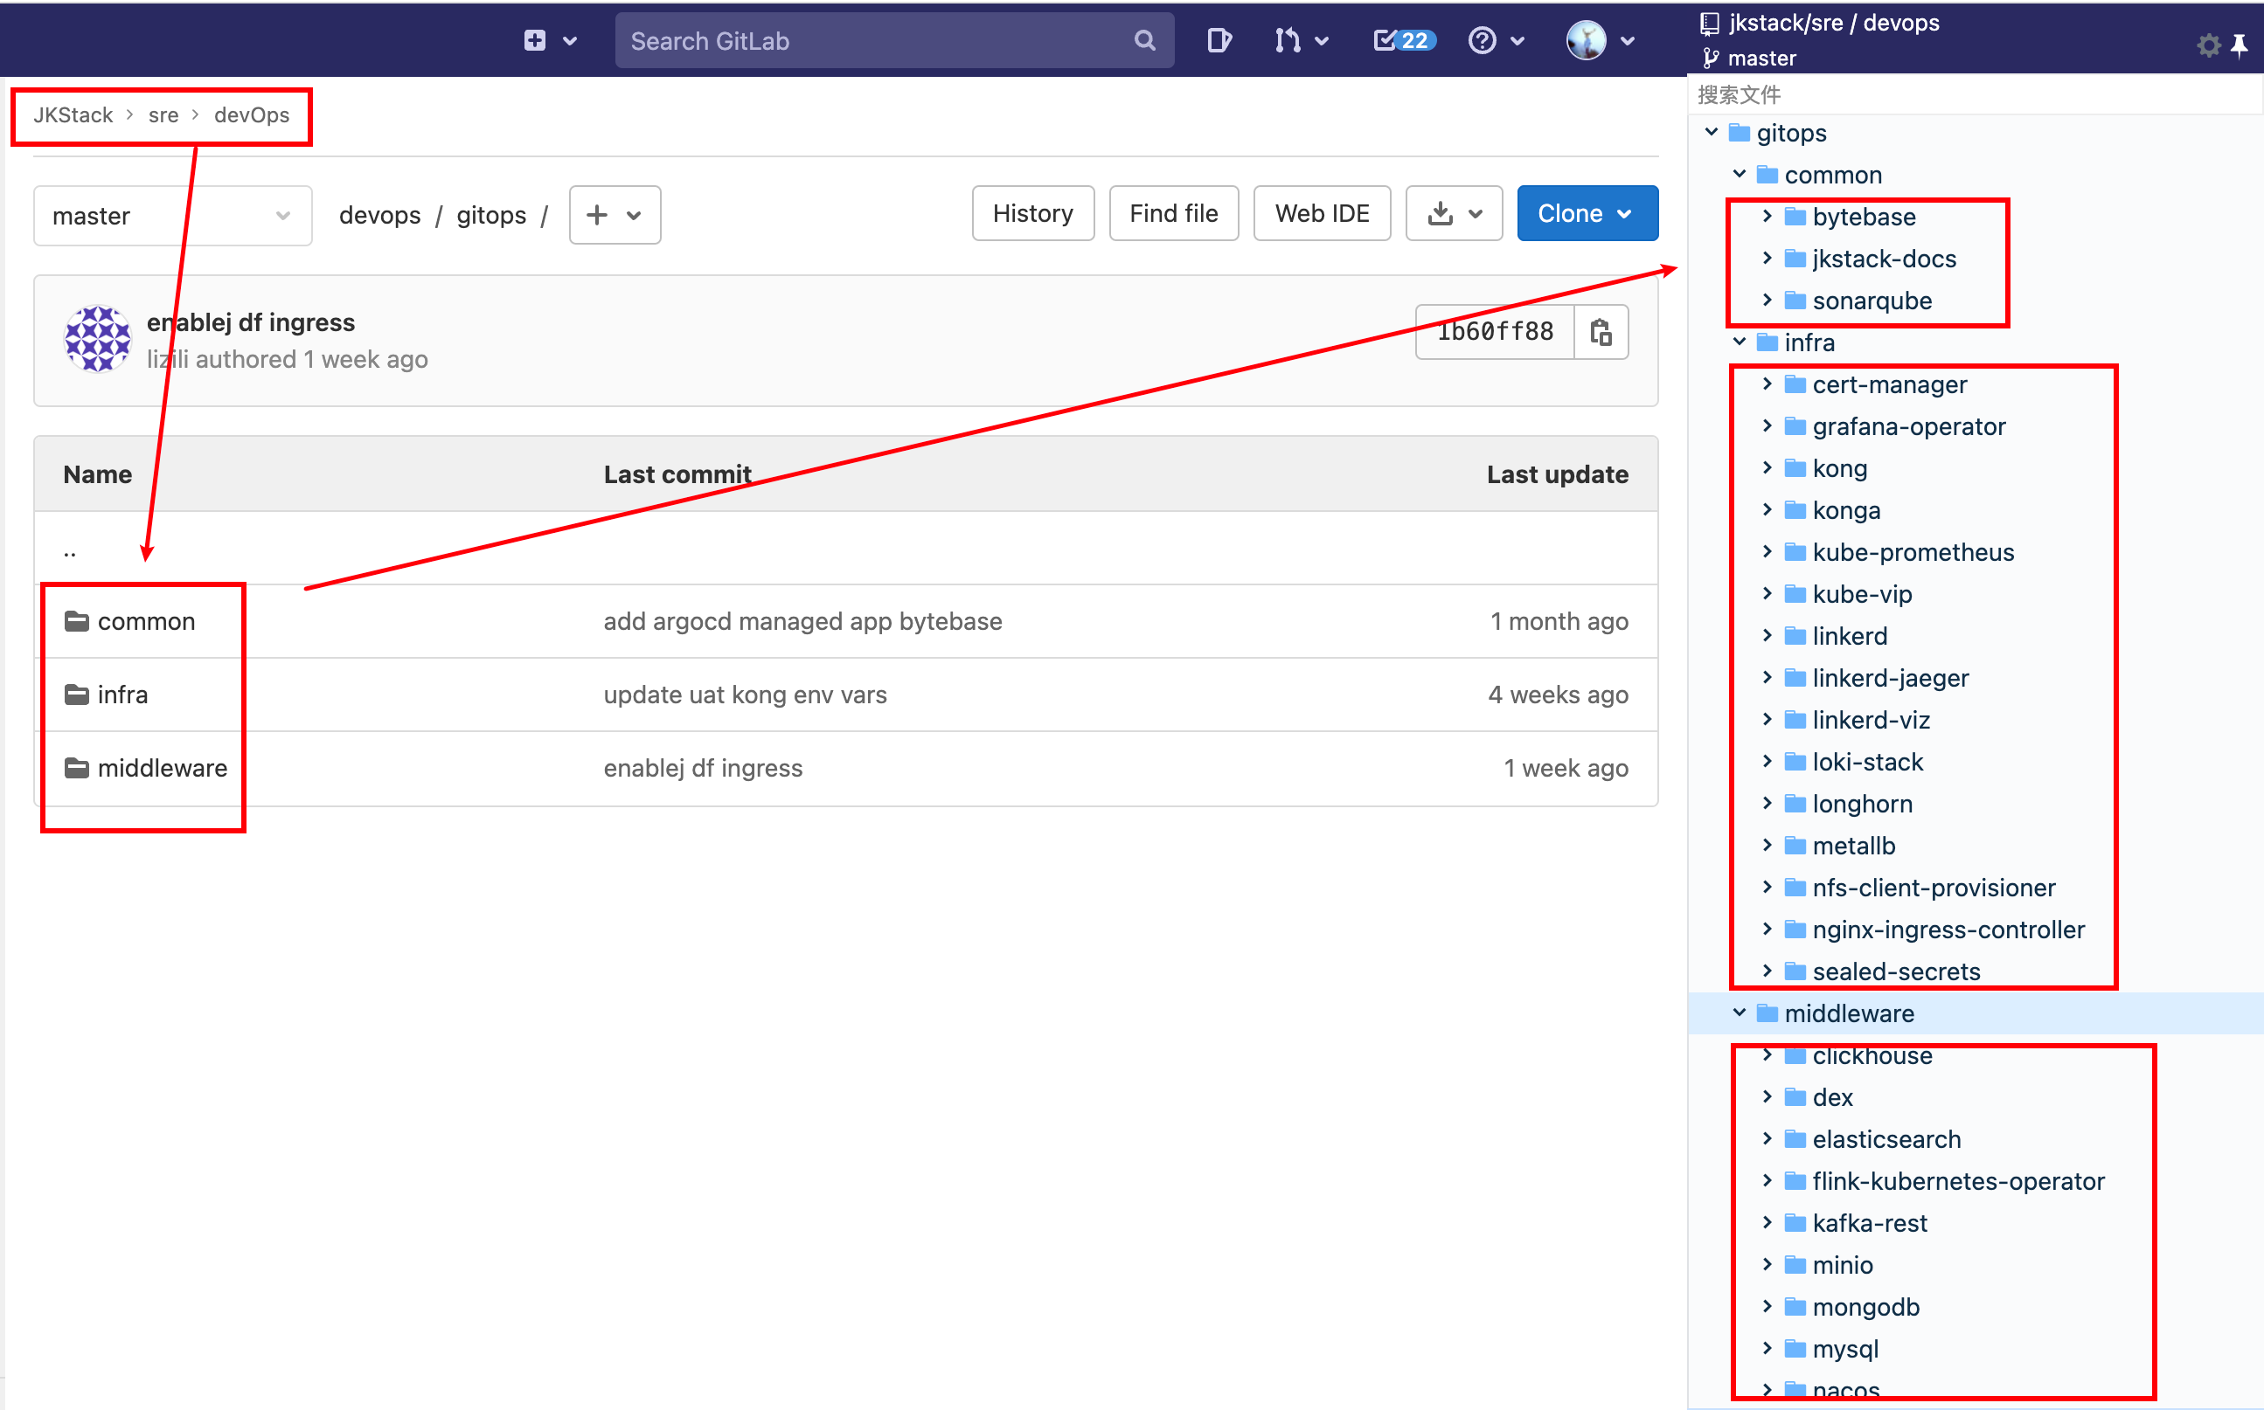
Task: Select sealed-secrets in the file tree
Action: pos(1895,971)
